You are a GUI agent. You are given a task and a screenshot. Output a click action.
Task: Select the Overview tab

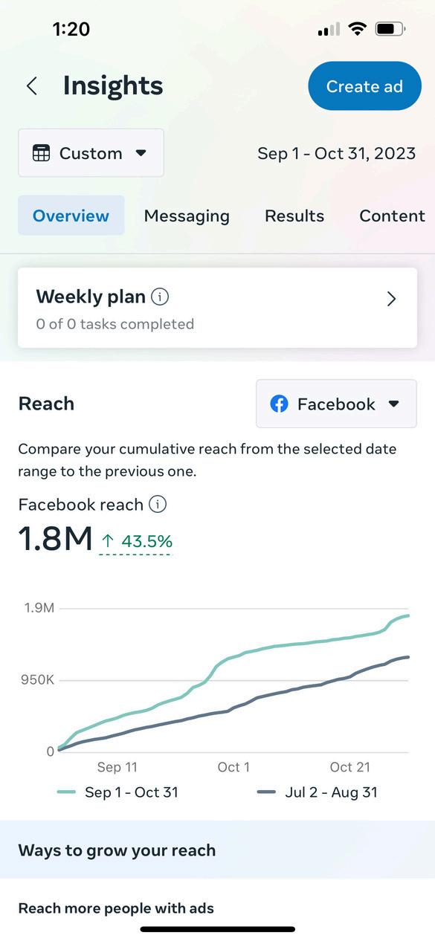71,216
